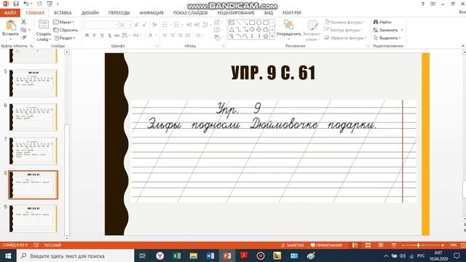Toggle Заметки notes pane
Screen dimensions: 466x262
(293, 245)
